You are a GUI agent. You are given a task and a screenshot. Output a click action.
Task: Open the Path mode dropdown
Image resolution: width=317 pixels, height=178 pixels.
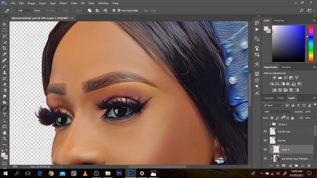24,10
